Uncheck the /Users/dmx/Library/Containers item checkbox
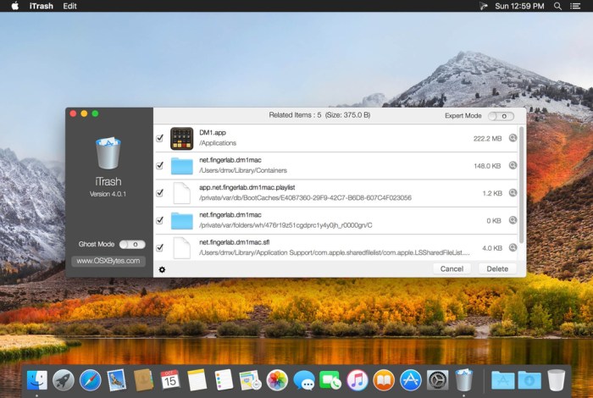Image resolution: width=593 pixels, height=398 pixels. pos(159,165)
